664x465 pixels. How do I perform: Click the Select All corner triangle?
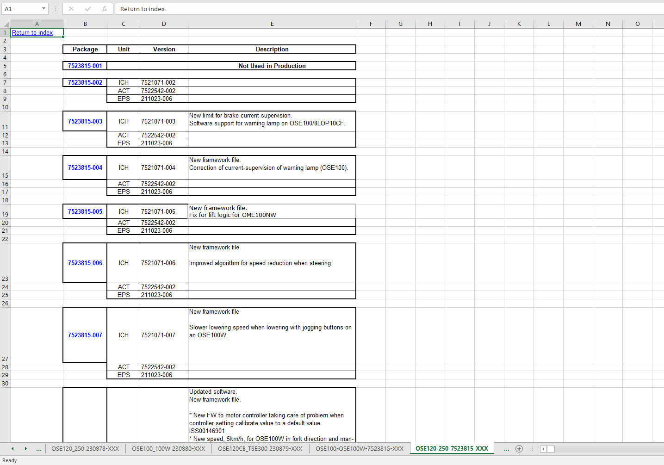(x=6, y=24)
